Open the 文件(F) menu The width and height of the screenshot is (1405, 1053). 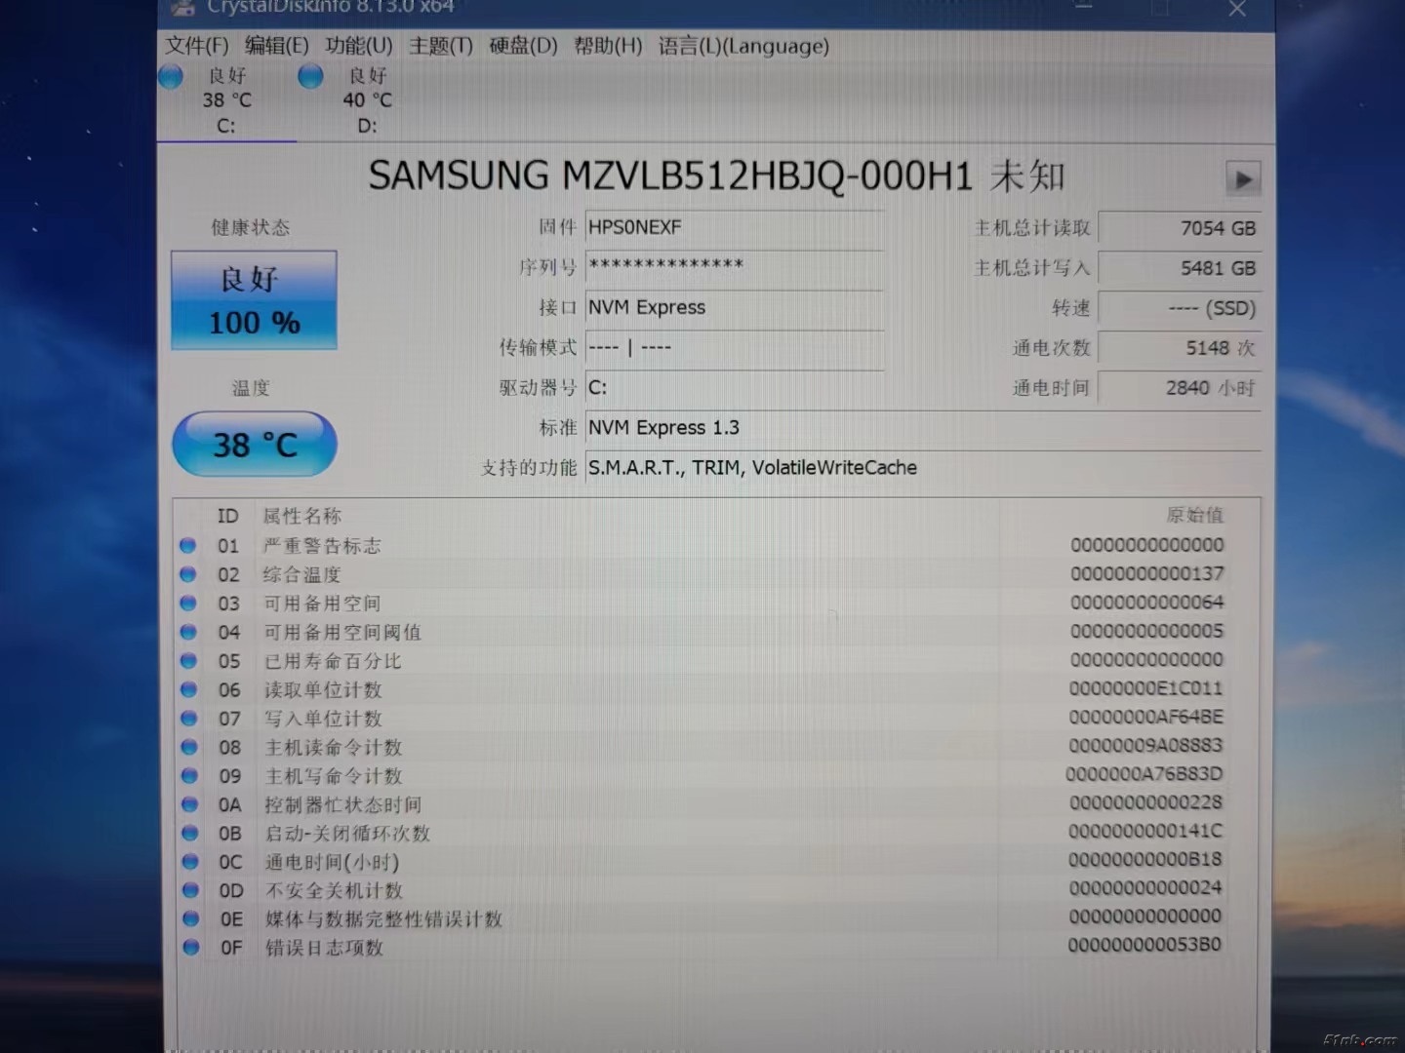(196, 46)
